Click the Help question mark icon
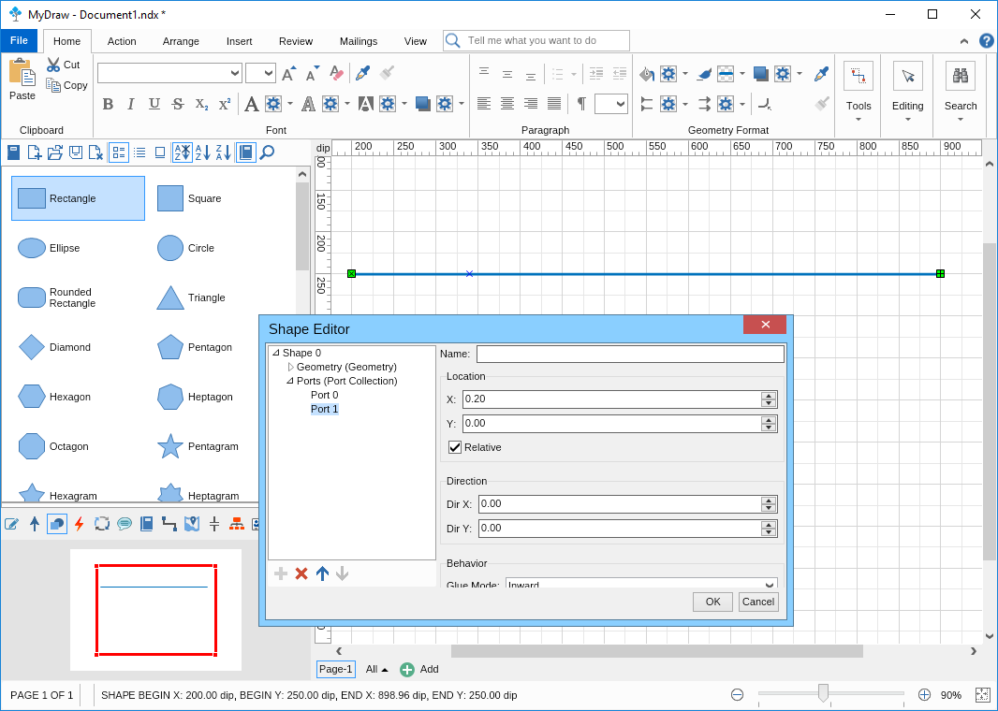Screen dimensions: 998x711 pyautogui.click(x=986, y=41)
